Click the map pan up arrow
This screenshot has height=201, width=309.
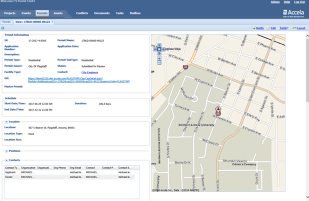point(159,45)
